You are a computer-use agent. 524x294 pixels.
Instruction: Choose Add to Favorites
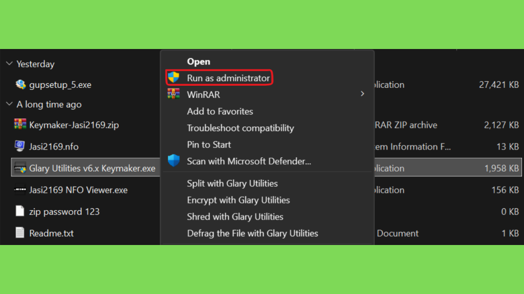pos(220,111)
